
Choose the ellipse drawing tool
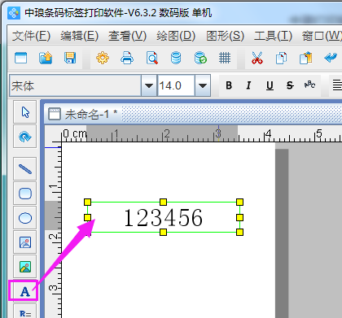click(25, 218)
